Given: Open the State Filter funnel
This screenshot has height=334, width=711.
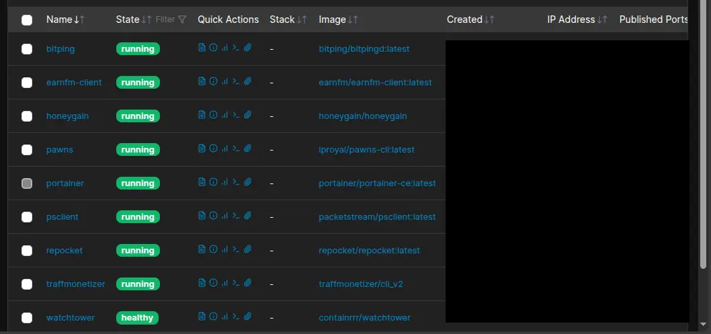Looking at the screenshot, I should point(171,19).
